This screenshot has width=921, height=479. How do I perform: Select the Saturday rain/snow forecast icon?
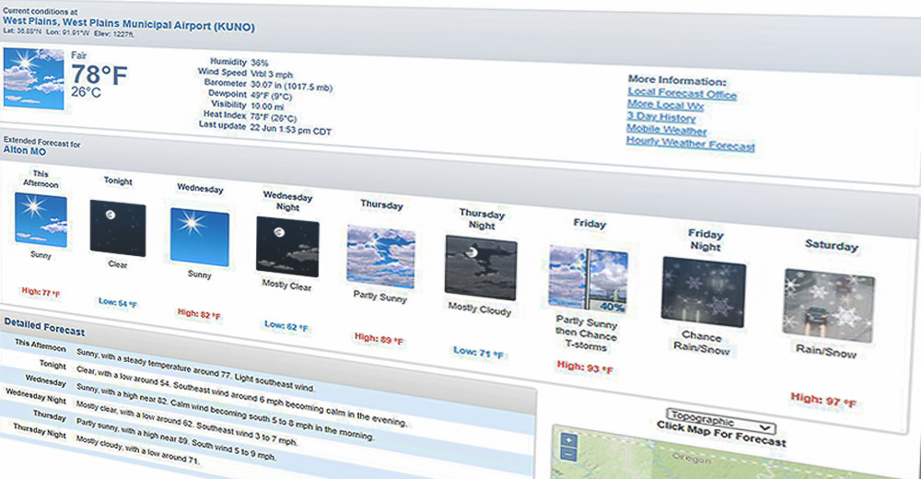(828, 306)
